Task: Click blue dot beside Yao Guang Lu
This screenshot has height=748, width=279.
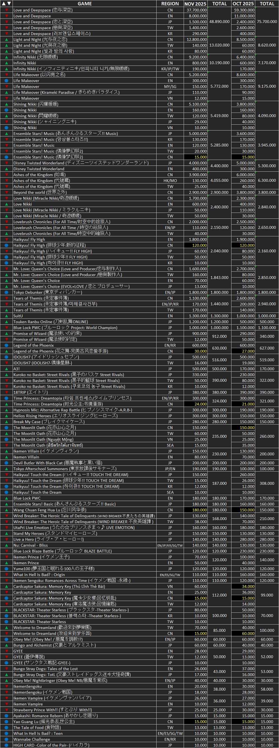Action: tap(6, 722)
